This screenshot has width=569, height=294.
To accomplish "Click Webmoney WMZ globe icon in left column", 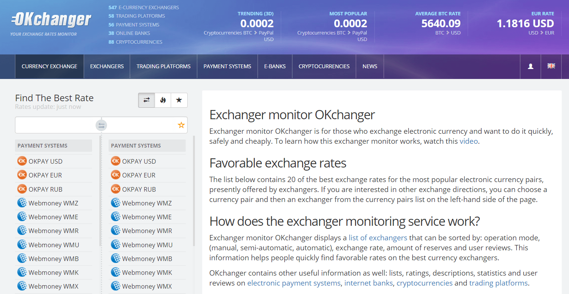I will [22, 203].
